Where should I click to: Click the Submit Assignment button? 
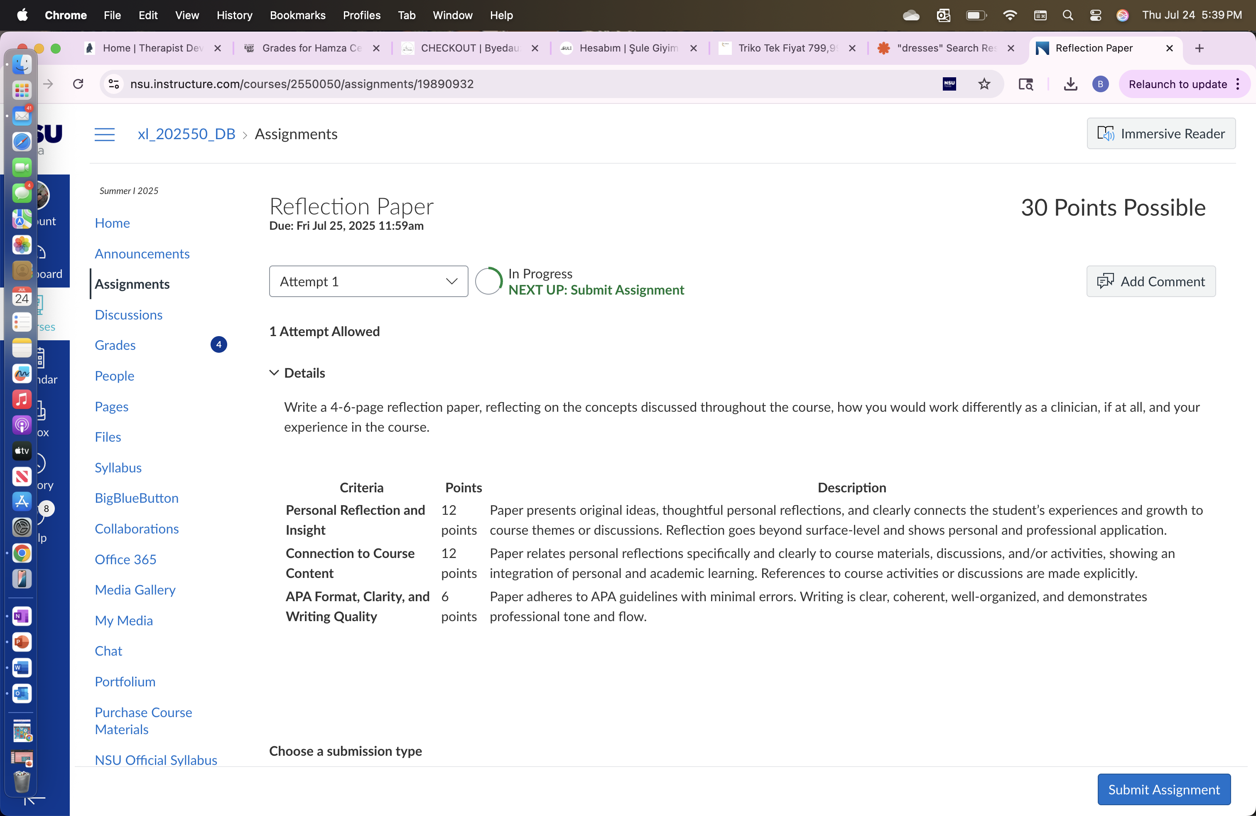click(1164, 789)
